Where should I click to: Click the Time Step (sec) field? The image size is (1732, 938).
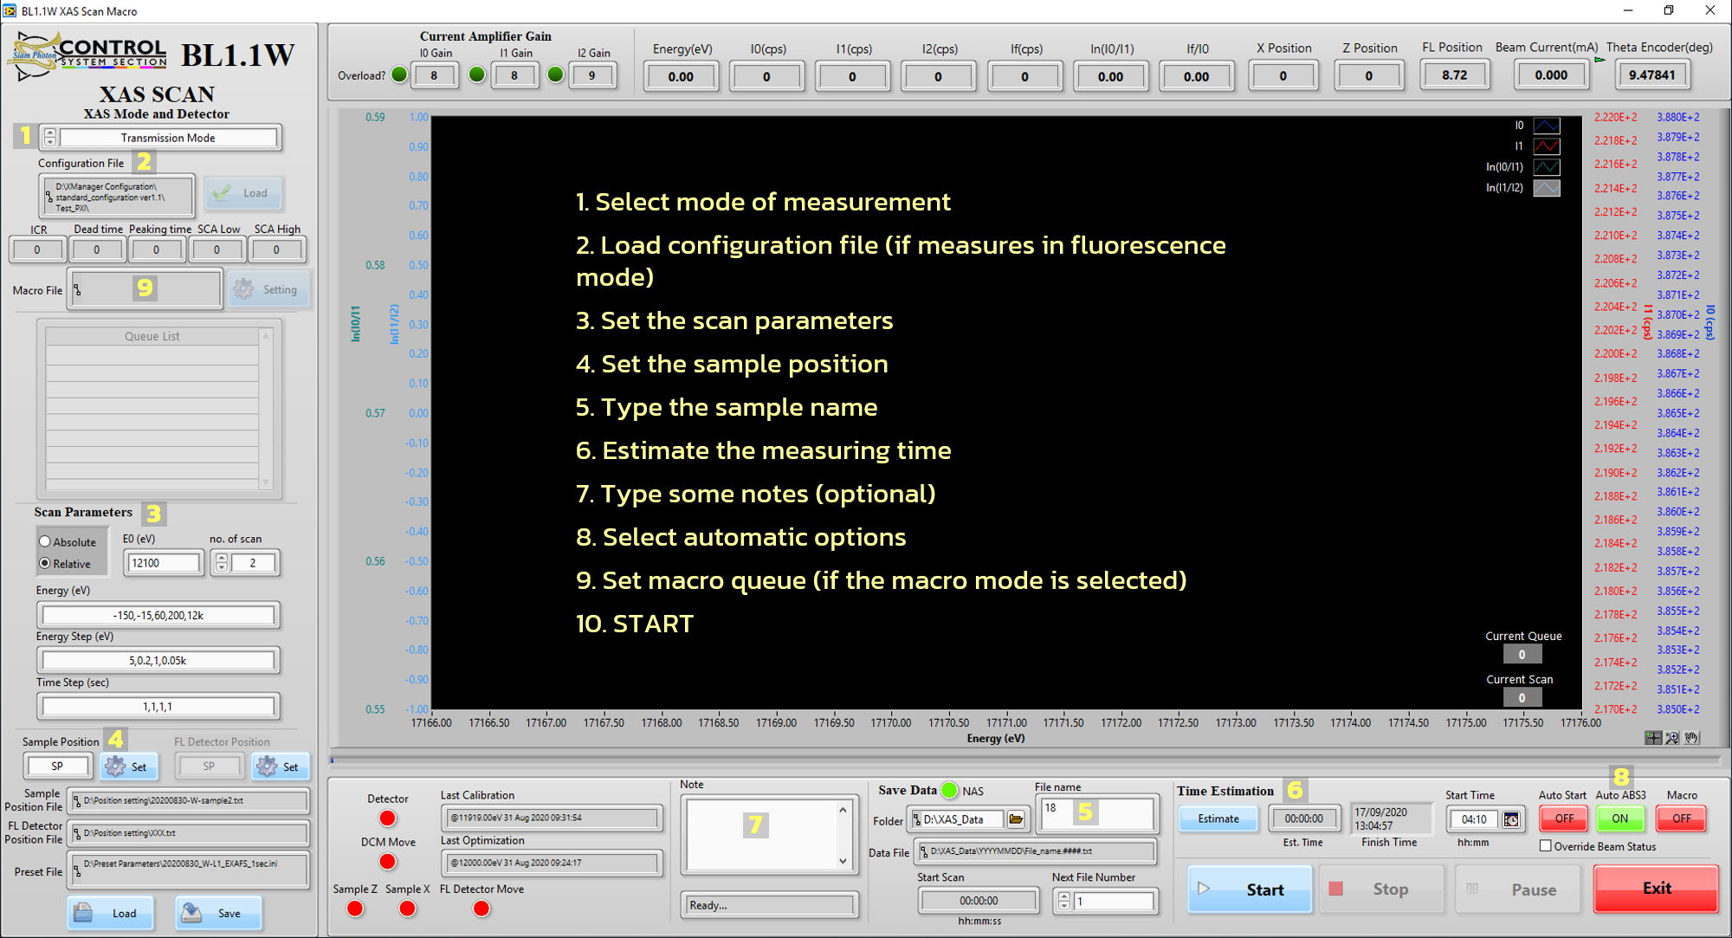158,707
